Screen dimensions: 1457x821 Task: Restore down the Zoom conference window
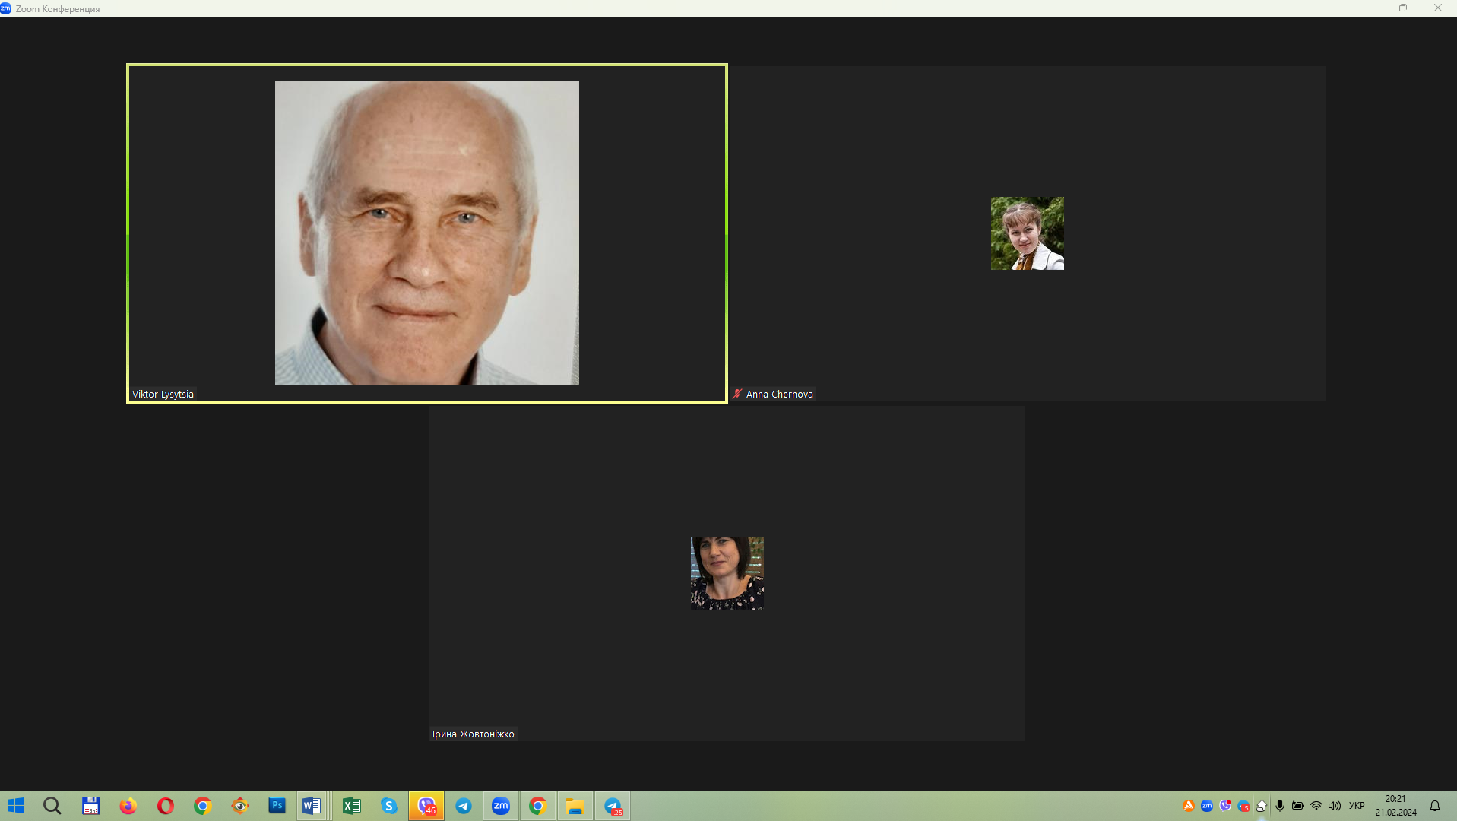click(x=1403, y=8)
